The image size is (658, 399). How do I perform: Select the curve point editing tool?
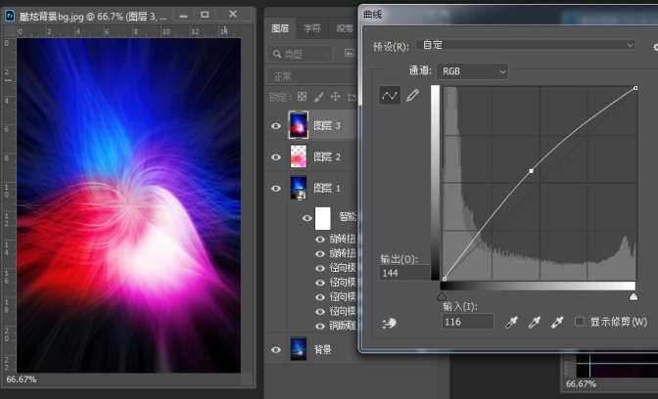point(390,96)
